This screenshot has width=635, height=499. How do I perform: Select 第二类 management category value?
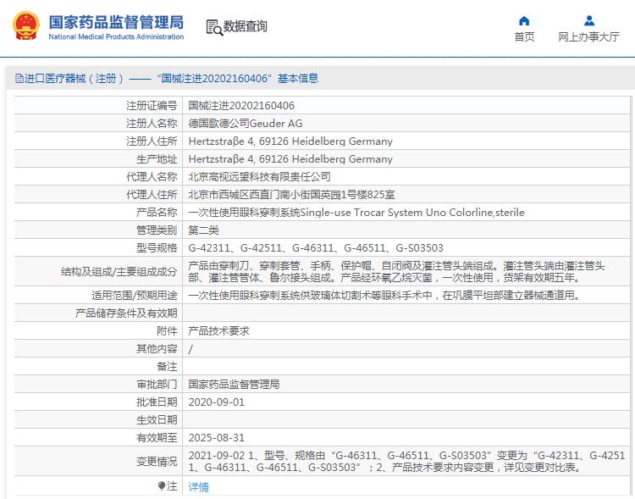tap(203, 230)
